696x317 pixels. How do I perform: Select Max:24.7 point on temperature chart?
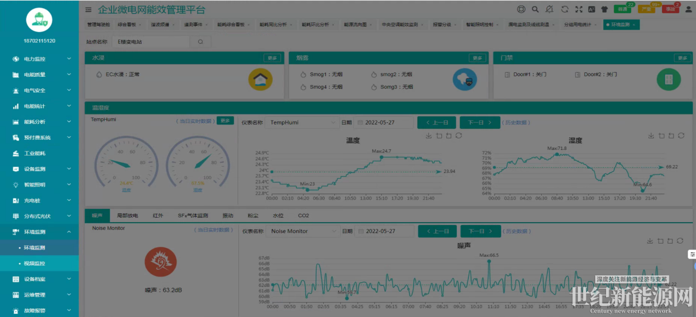point(382,157)
